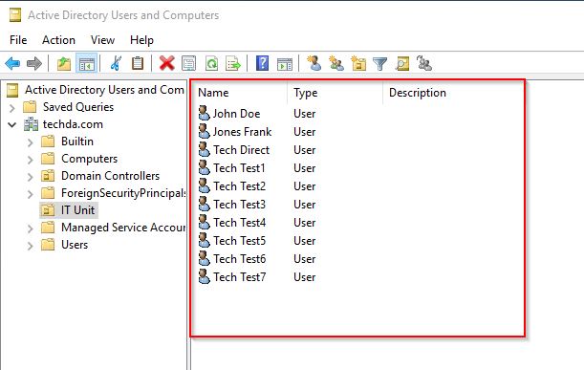Open the Filter options funnel icon

click(379, 64)
